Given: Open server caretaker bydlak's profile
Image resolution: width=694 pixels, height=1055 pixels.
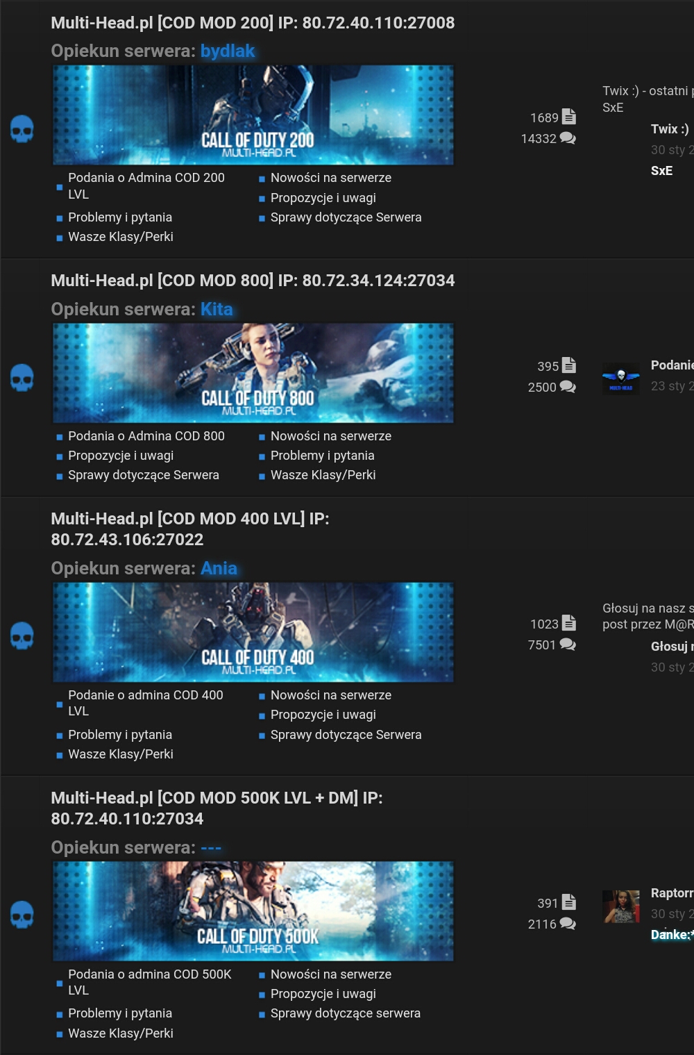Looking at the screenshot, I should tap(227, 51).
